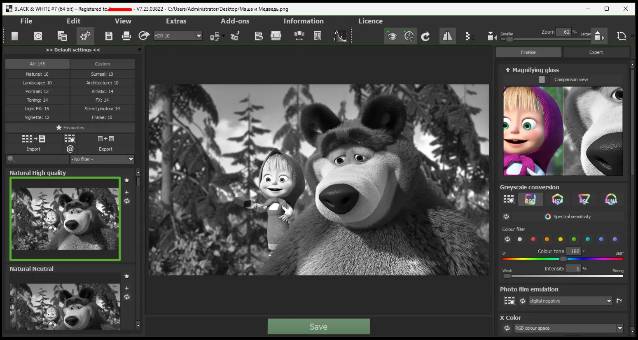The height and width of the screenshot is (340, 638).
Task: Click the zoom-out arrow icon beside Smaller
Action: point(491,36)
